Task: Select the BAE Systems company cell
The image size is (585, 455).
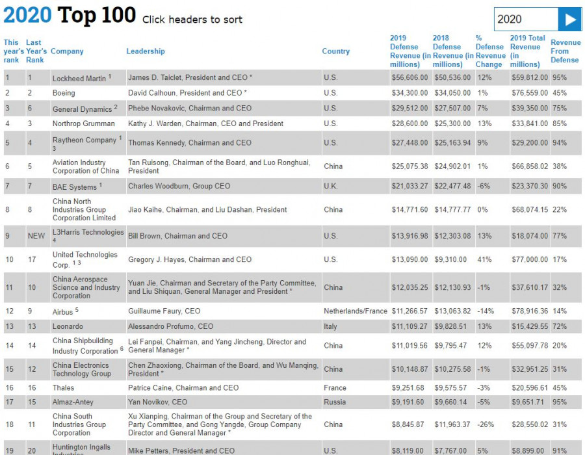Action: coord(88,186)
